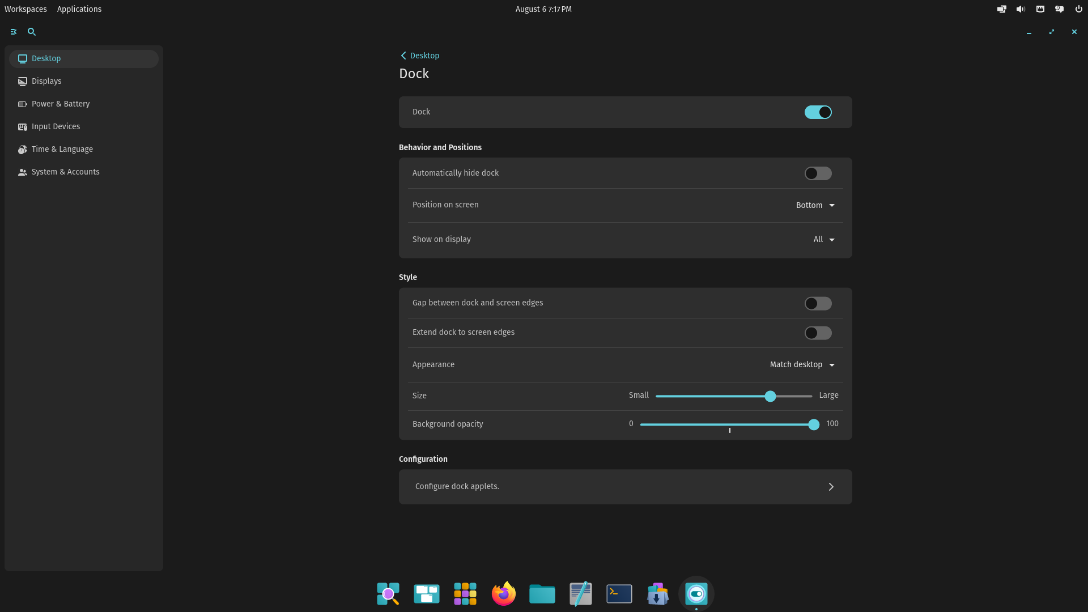1088x612 pixels.
Task: Go back via the Desktop breadcrumb link
Action: coord(424,56)
